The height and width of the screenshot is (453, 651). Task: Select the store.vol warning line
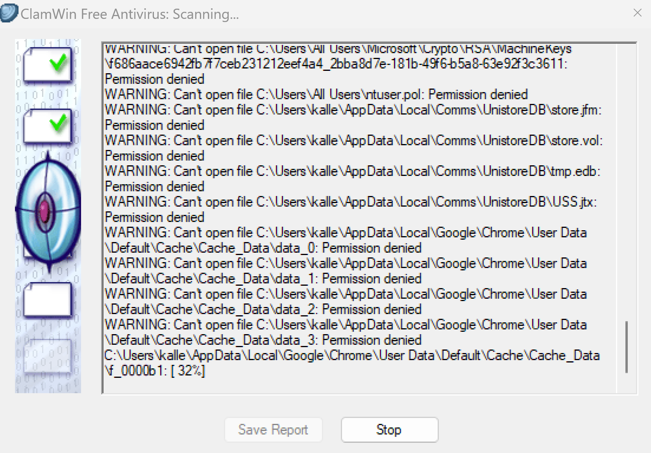click(353, 148)
